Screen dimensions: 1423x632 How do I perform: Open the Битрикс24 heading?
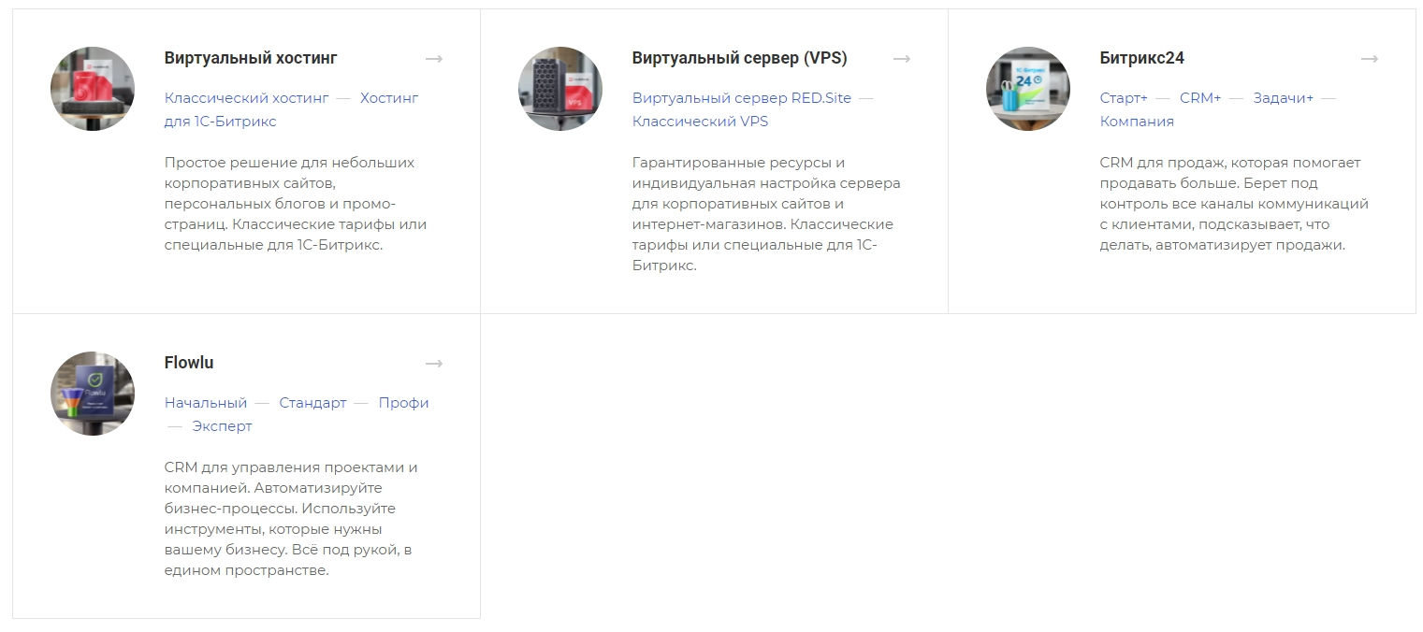(x=1142, y=58)
